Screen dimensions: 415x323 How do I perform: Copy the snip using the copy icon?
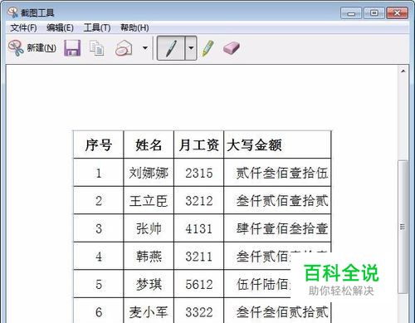(x=97, y=48)
